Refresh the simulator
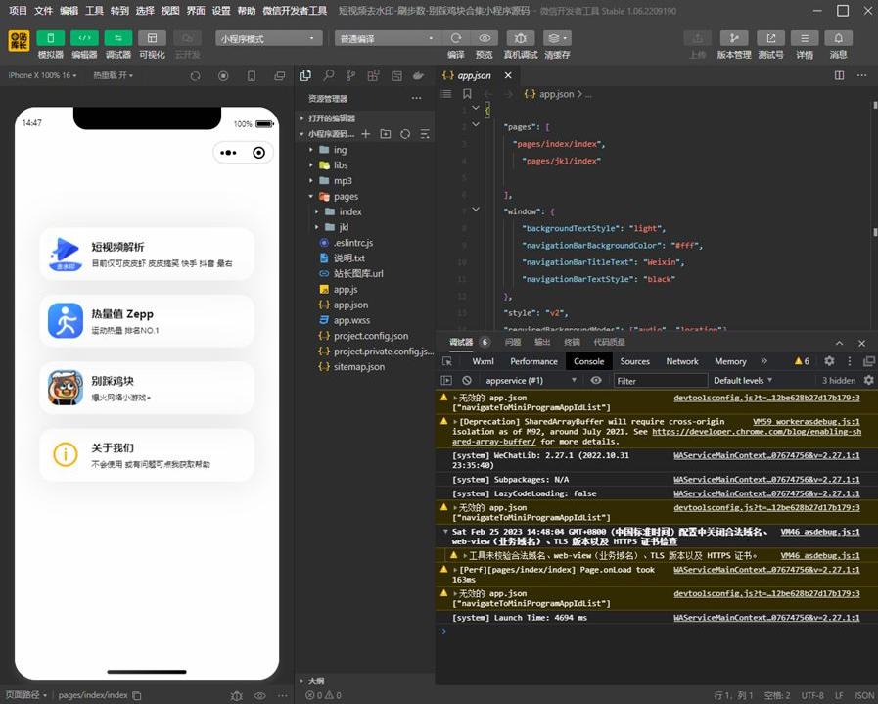 [x=195, y=76]
